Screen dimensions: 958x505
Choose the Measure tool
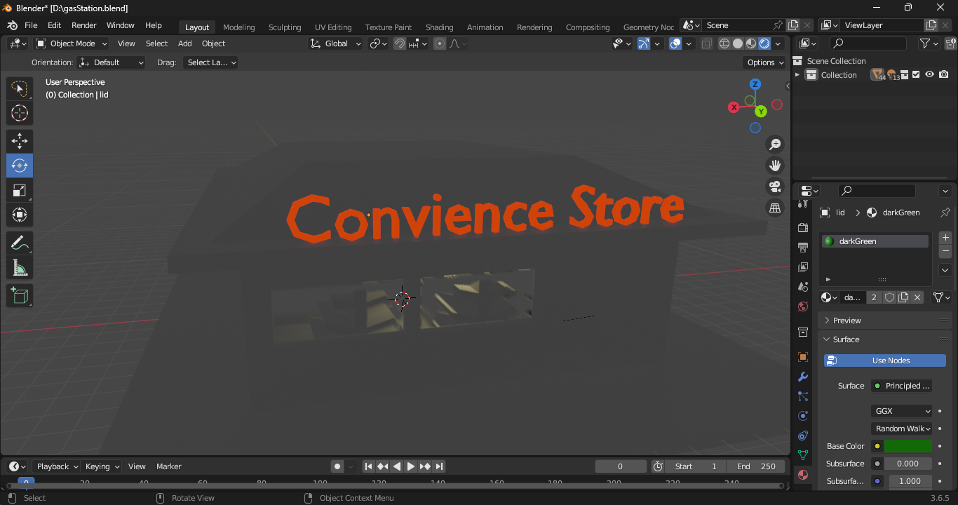[x=20, y=268]
